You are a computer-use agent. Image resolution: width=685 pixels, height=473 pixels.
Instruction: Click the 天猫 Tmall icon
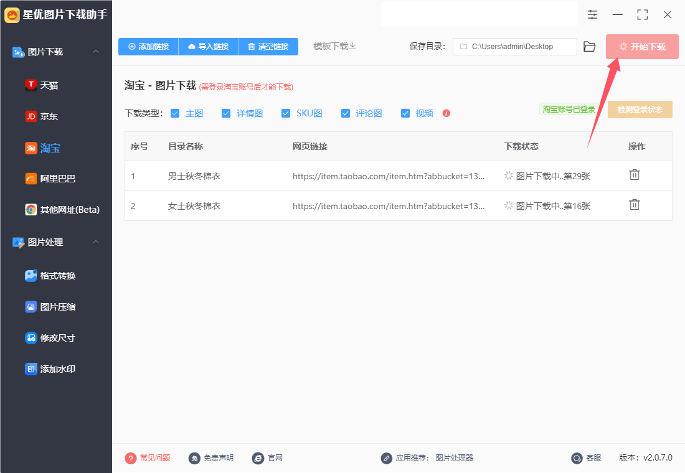point(31,85)
